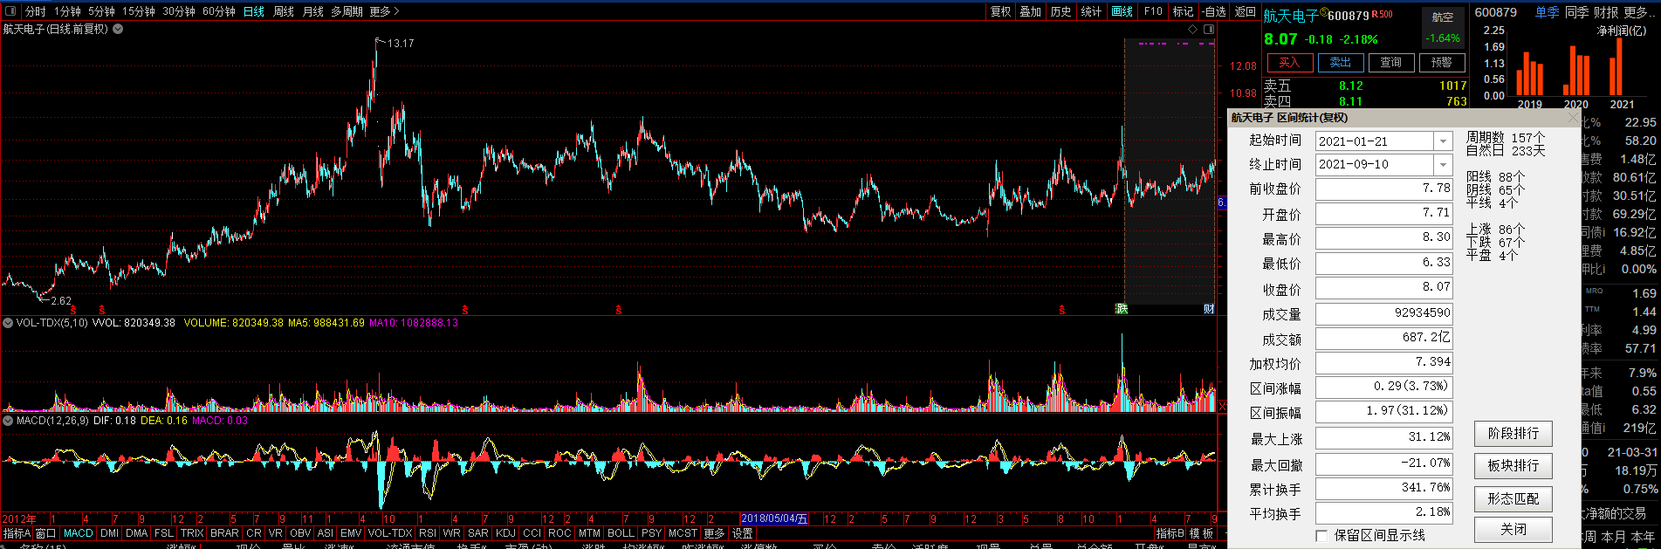Viewport: 1661px width, 549px height.
Task: Click the 阶段排行 button
Action: [x=1513, y=434]
